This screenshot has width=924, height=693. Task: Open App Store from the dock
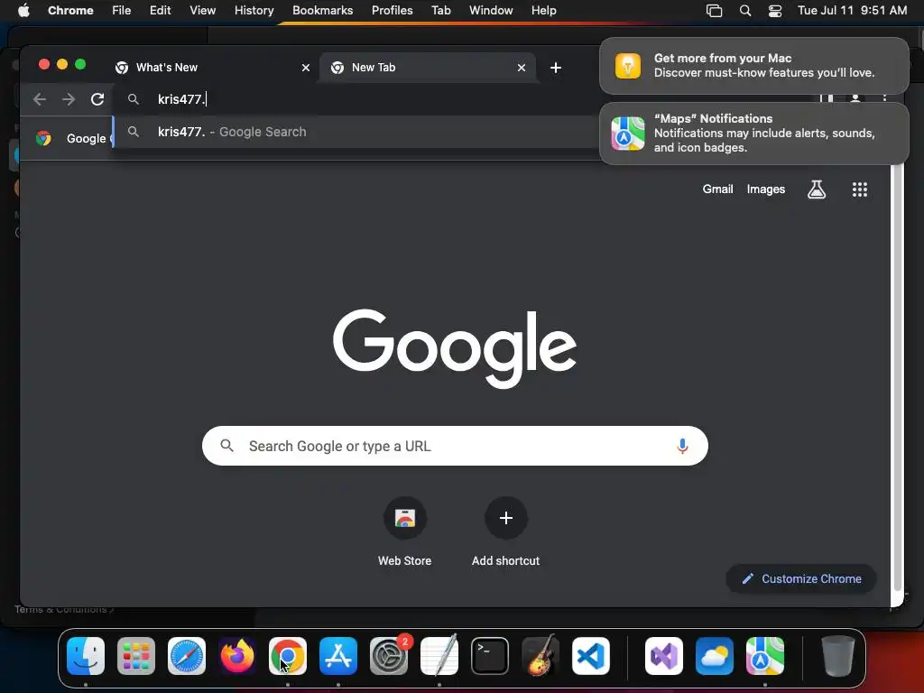coord(338,656)
